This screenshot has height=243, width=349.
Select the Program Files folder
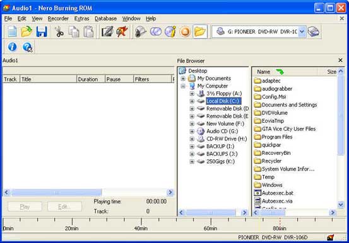click(x=277, y=137)
